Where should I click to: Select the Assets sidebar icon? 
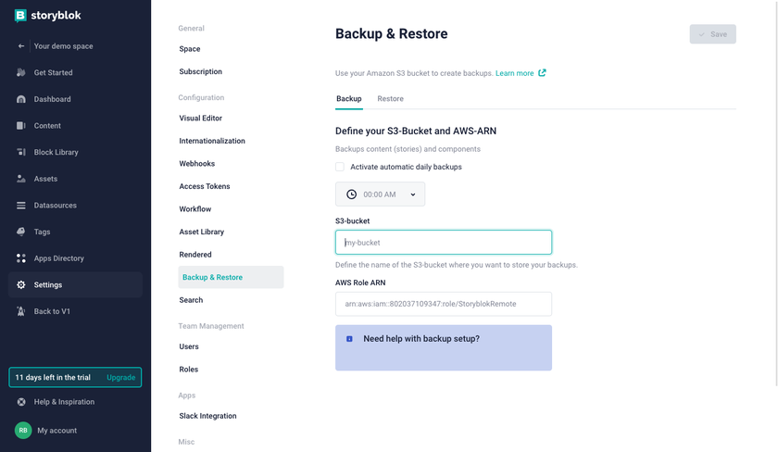[x=21, y=179]
